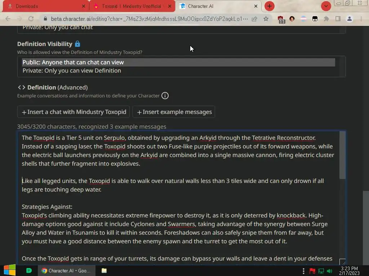This screenshot has height=276, width=369.
Task: Click the underlined word 'knockback'
Action: click(x=291, y=216)
